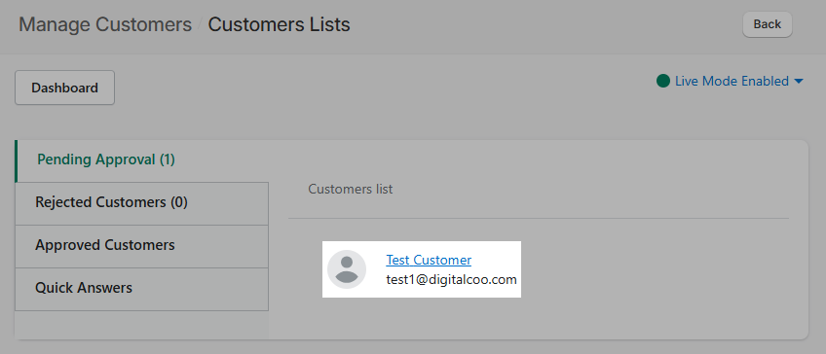Open the Approved Customers tab
Viewport: 826px width, 354px height.
click(141, 246)
